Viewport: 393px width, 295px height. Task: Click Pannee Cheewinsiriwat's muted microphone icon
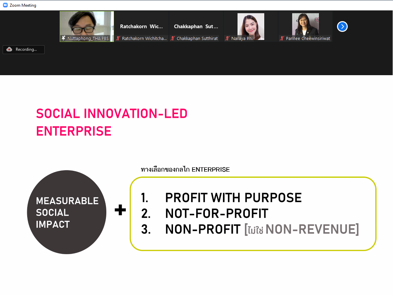tap(282, 38)
